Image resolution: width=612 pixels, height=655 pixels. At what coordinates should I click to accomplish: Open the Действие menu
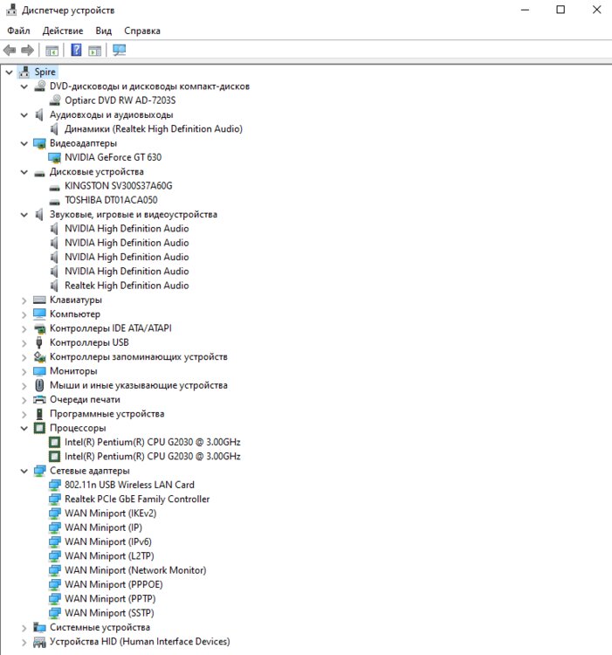62,31
